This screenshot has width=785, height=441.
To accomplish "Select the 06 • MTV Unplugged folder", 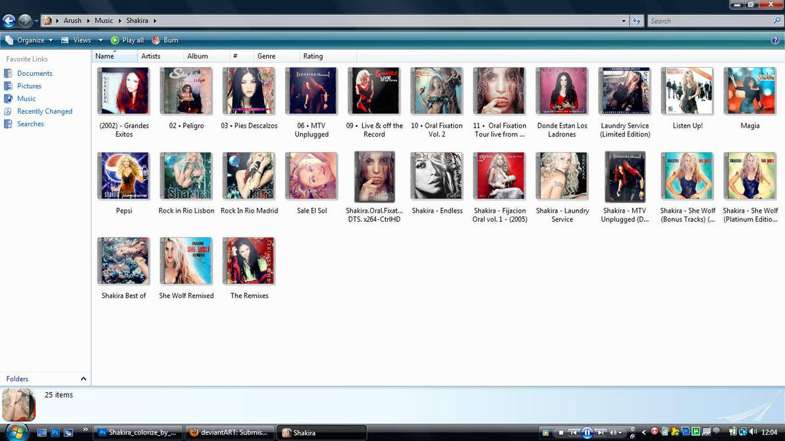I will (x=311, y=103).
